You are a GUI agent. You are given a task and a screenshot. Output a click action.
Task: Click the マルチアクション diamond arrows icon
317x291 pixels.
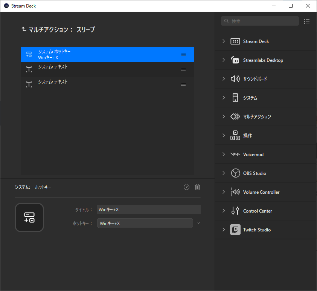click(235, 116)
